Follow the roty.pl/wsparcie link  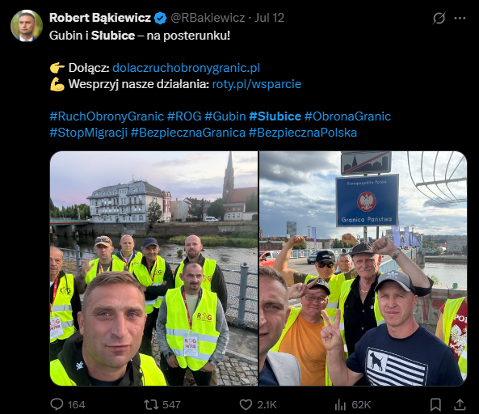point(257,84)
